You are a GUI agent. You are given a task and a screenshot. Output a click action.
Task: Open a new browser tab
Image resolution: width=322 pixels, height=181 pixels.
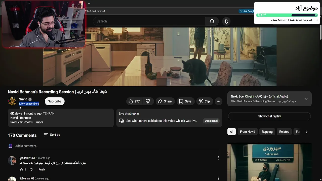89,4
